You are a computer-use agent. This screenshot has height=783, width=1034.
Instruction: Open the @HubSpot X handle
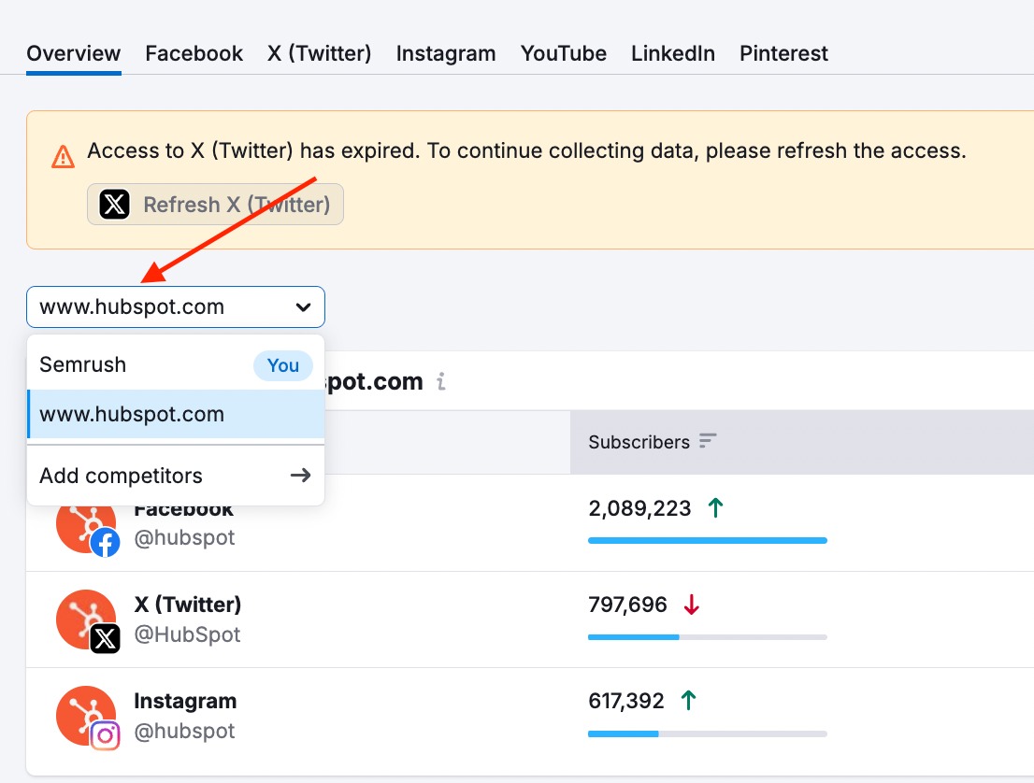(x=187, y=634)
